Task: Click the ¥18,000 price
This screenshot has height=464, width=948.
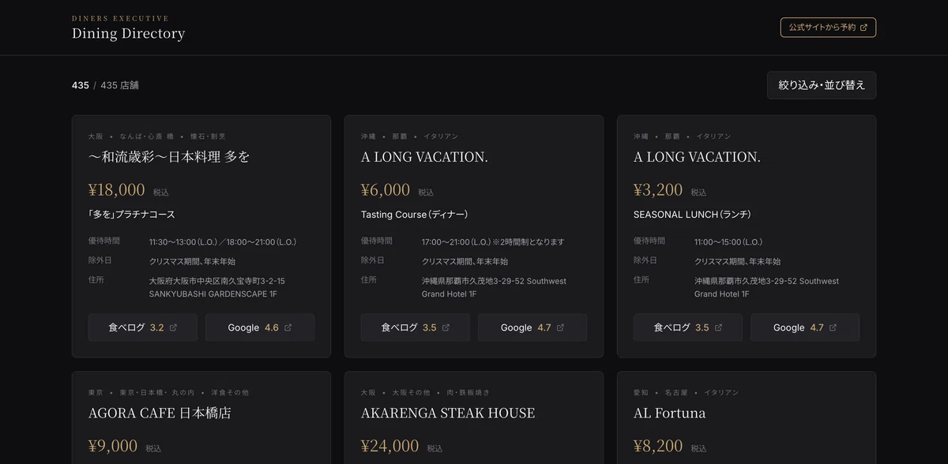Action: click(117, 189)
